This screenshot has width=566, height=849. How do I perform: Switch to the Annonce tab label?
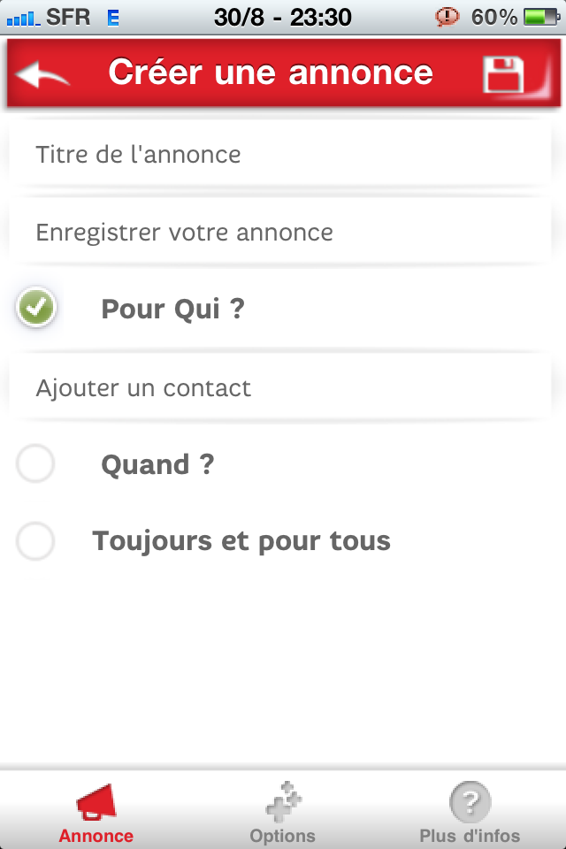96,836
